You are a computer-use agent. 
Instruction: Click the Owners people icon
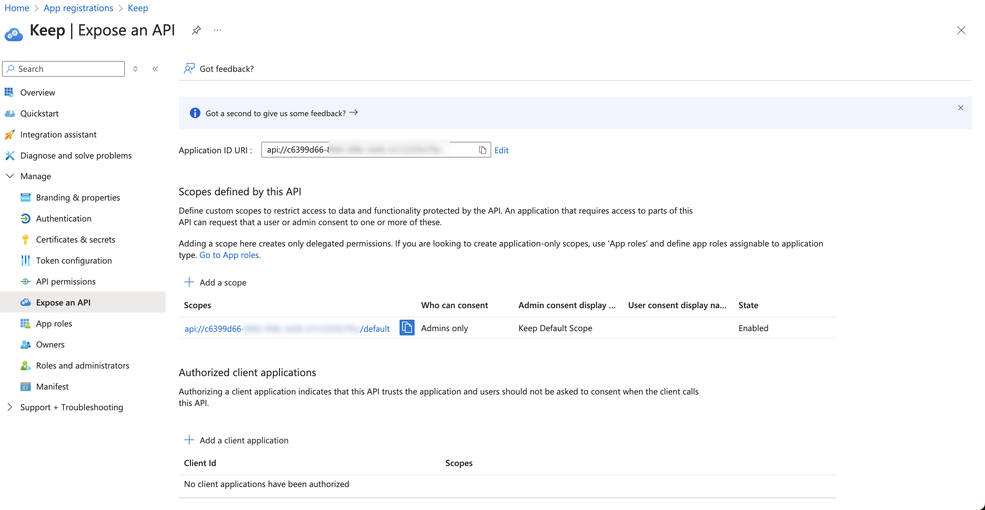[x=25, y=344]
